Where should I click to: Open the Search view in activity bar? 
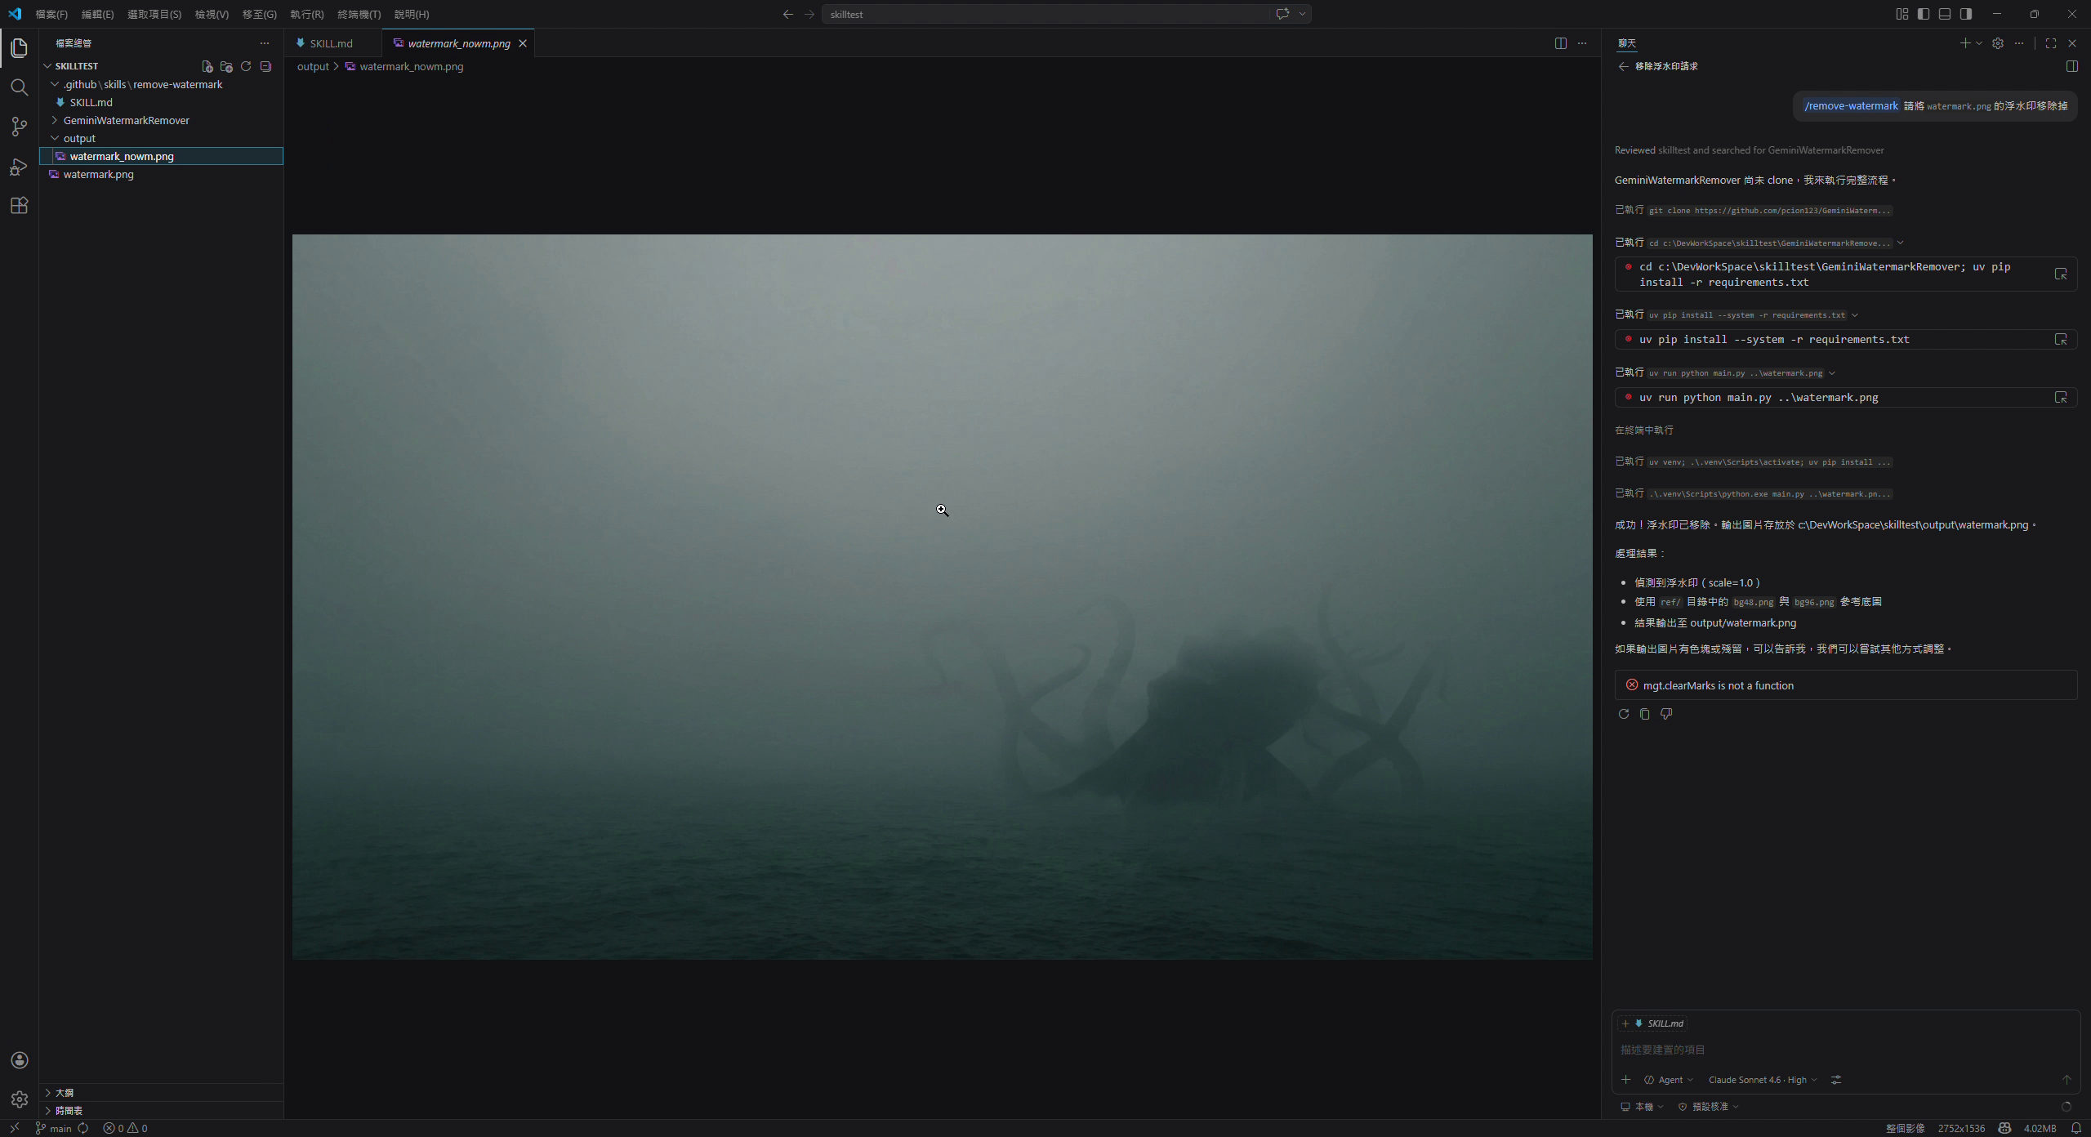[20, 87]
